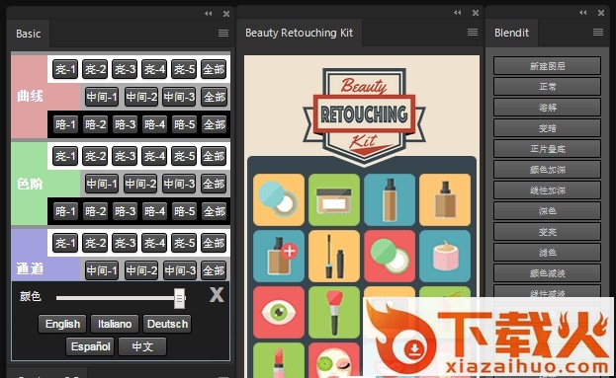The width and height of the screenshot is (616, 378).
Task: Click the mascara wand icon
Action: coord(334,256)
